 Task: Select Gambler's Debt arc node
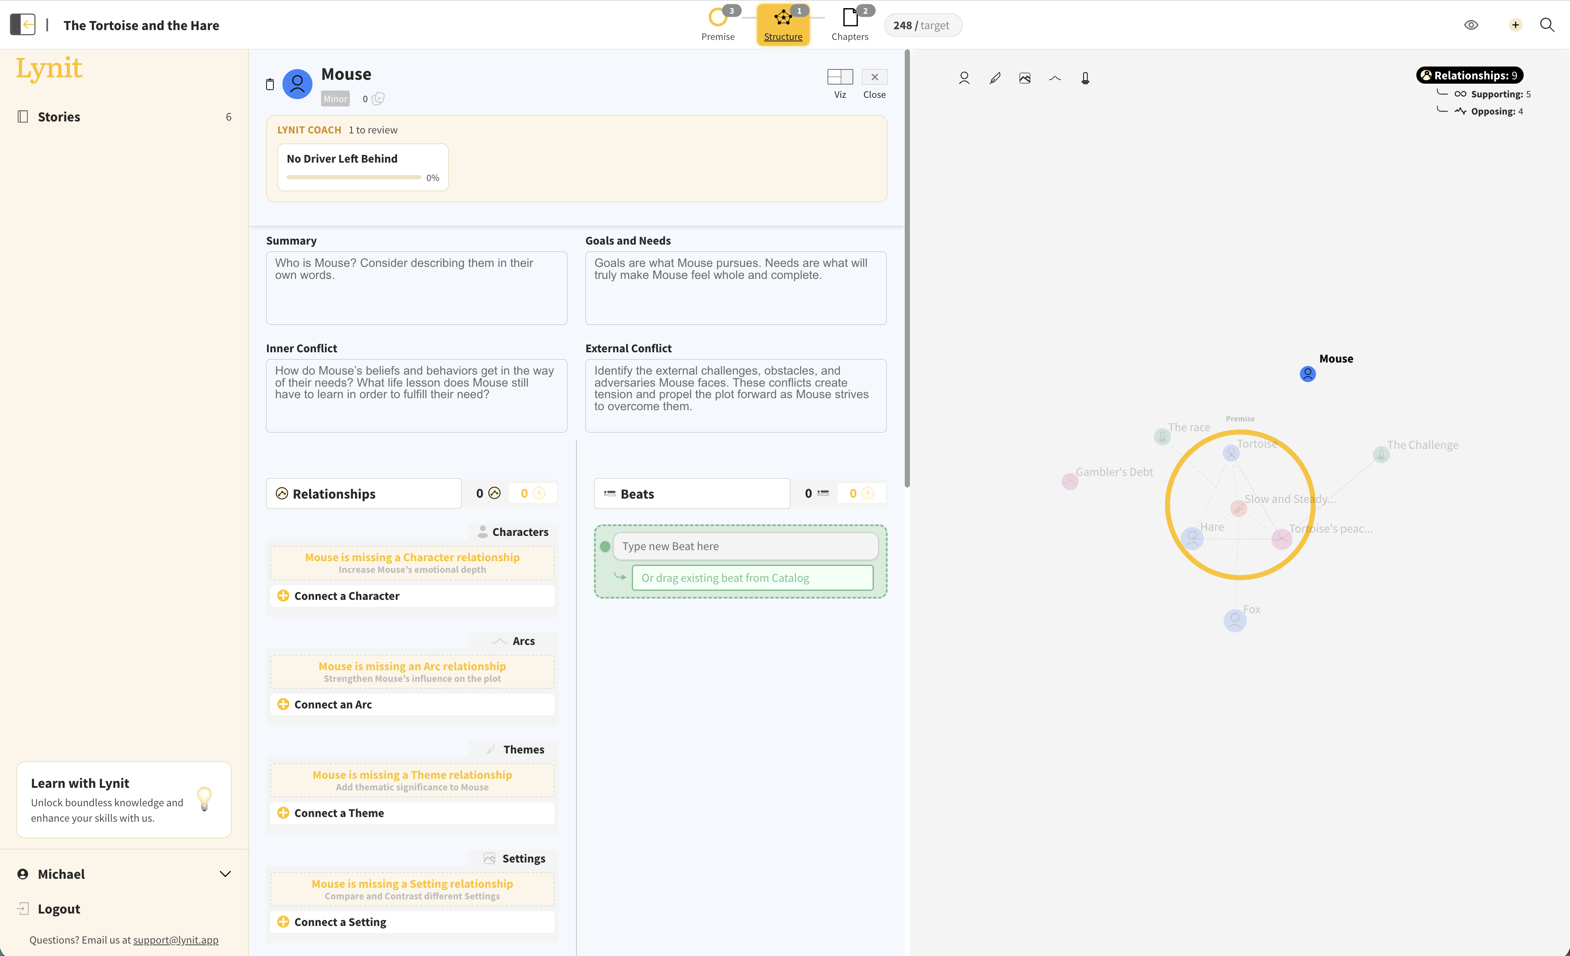click(x=1070, y=481)
